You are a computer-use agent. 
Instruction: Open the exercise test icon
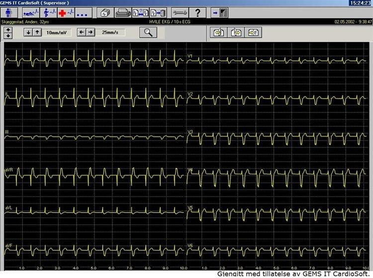(x=48, y=12)
